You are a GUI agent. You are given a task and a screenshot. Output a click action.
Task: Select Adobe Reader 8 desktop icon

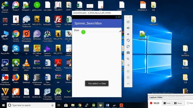click(58, 65)
